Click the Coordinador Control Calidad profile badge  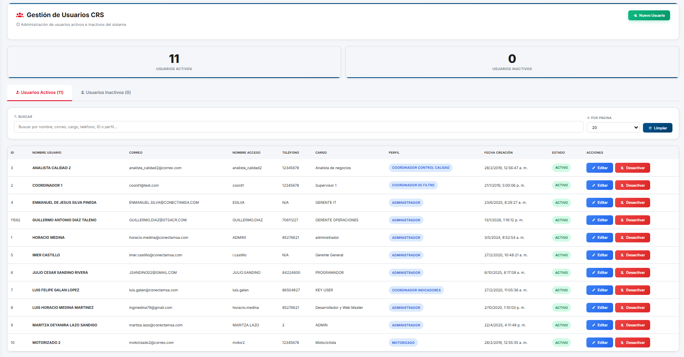click(420, 168)
